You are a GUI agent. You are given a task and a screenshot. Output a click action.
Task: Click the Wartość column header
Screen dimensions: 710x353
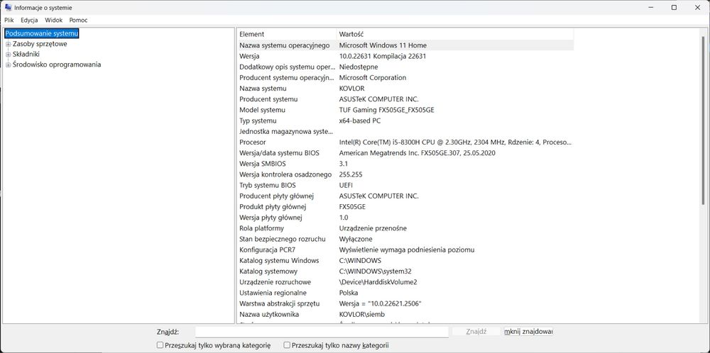click(x=455, y=34)
